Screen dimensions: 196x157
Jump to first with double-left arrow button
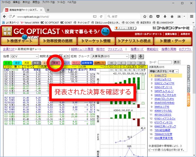tap(112, 63)
